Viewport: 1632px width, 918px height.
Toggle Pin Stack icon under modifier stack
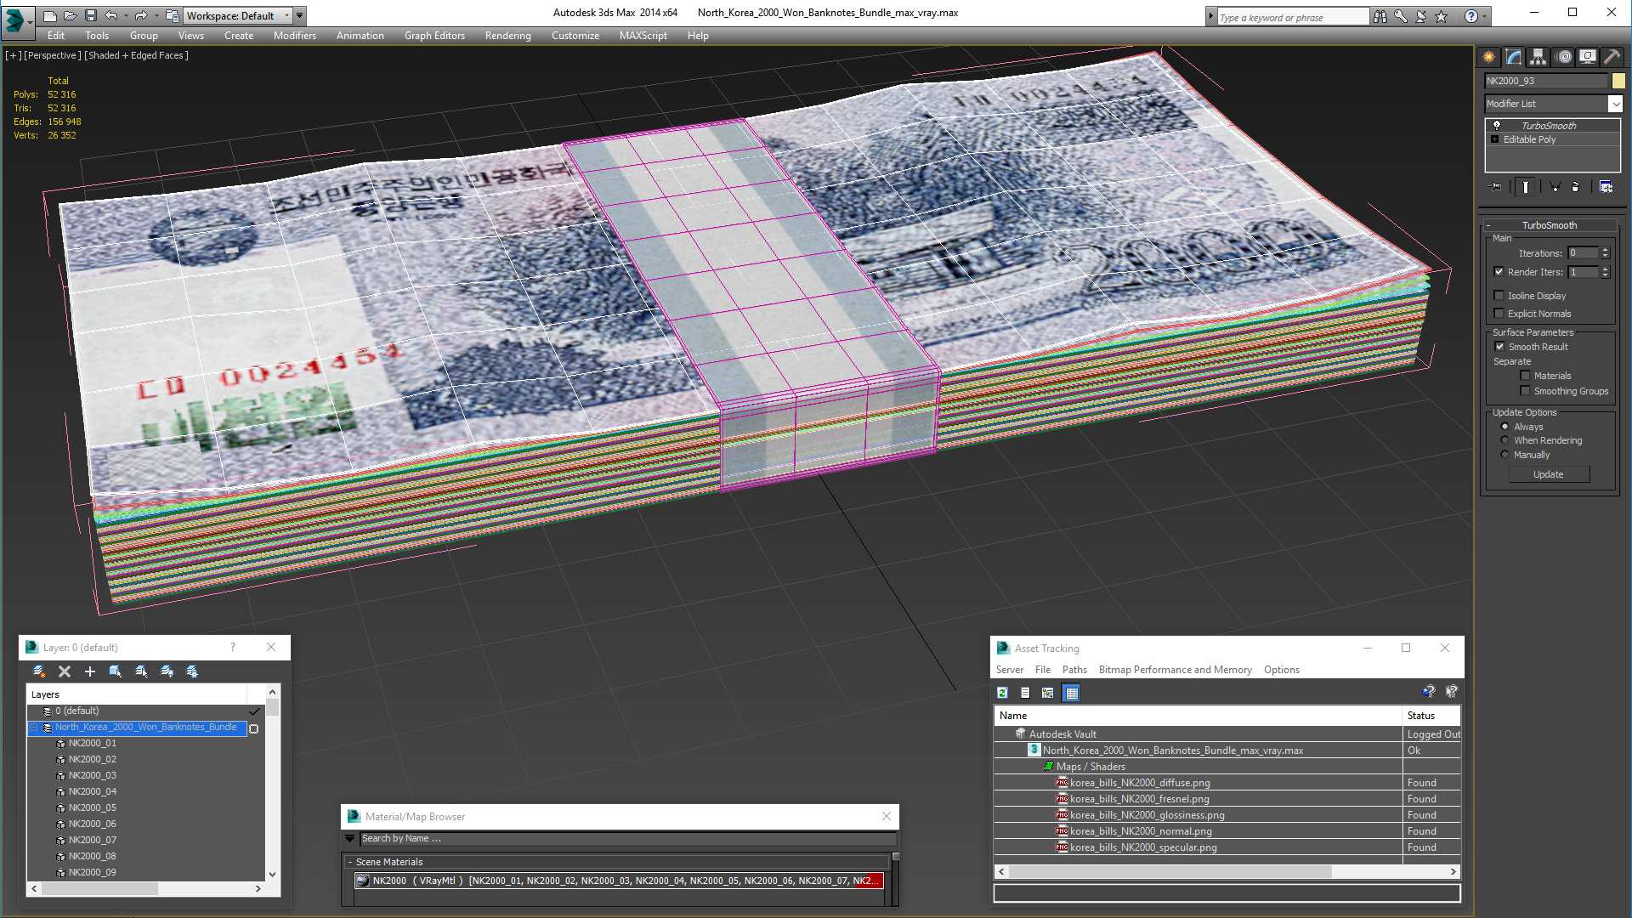pyautogui.click(x=1496, y=187)
